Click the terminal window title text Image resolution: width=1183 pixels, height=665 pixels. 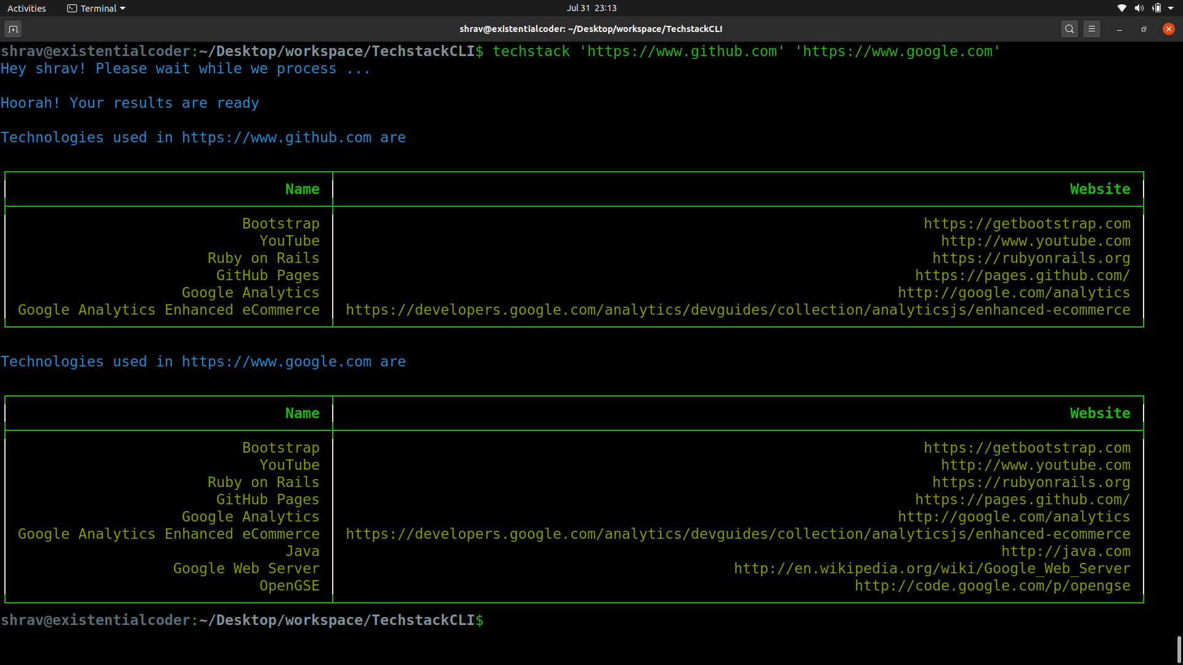tap(591, 29)
